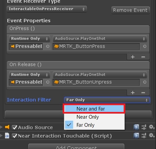Toggle Near Interaction Touchable enabled checkbox
Viewport: 156px width, 149px height.
point(14,136)
